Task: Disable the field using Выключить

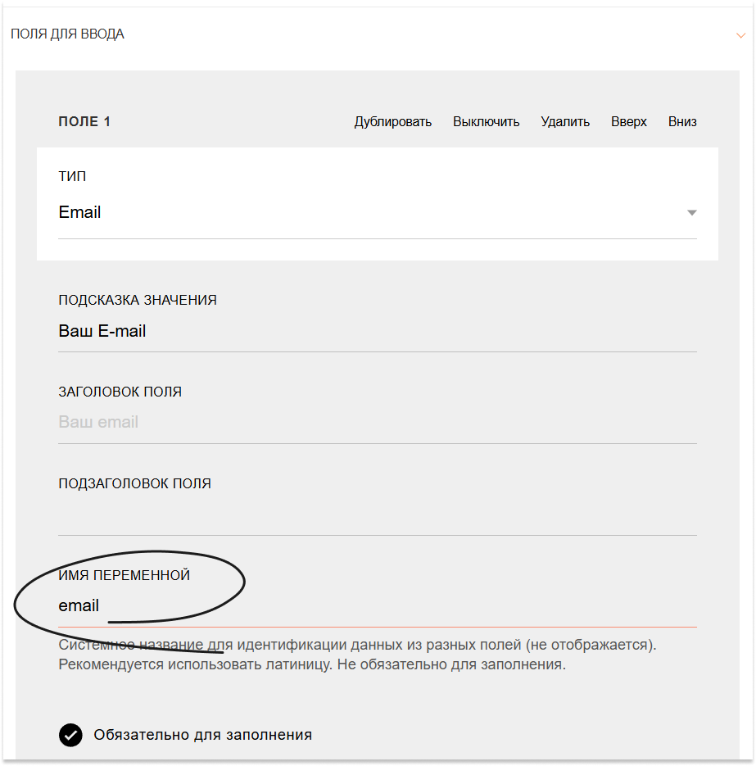Action: [486, 121]
